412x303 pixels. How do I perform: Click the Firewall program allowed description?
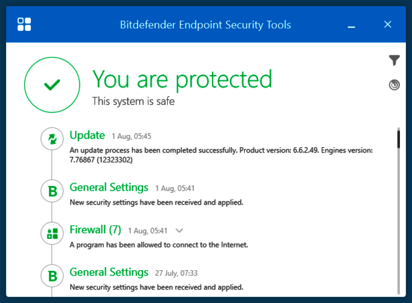point(159,245)
